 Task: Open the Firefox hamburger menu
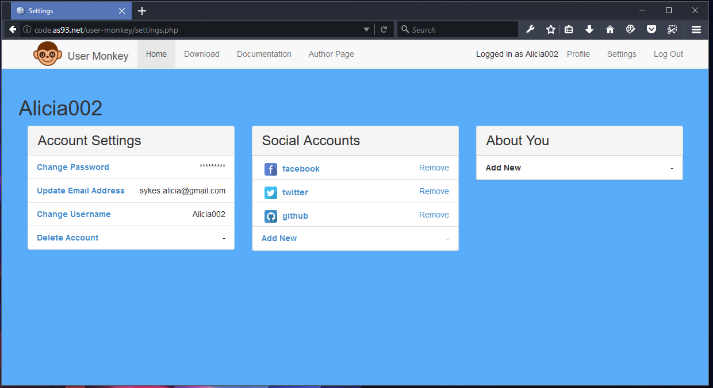tap(696, 29)
